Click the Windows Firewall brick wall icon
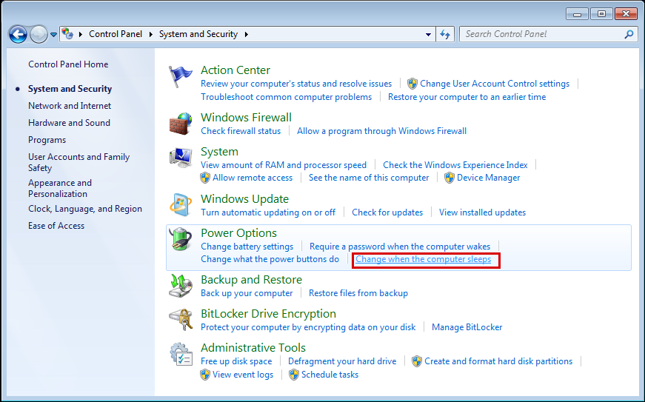 [181, 124]
